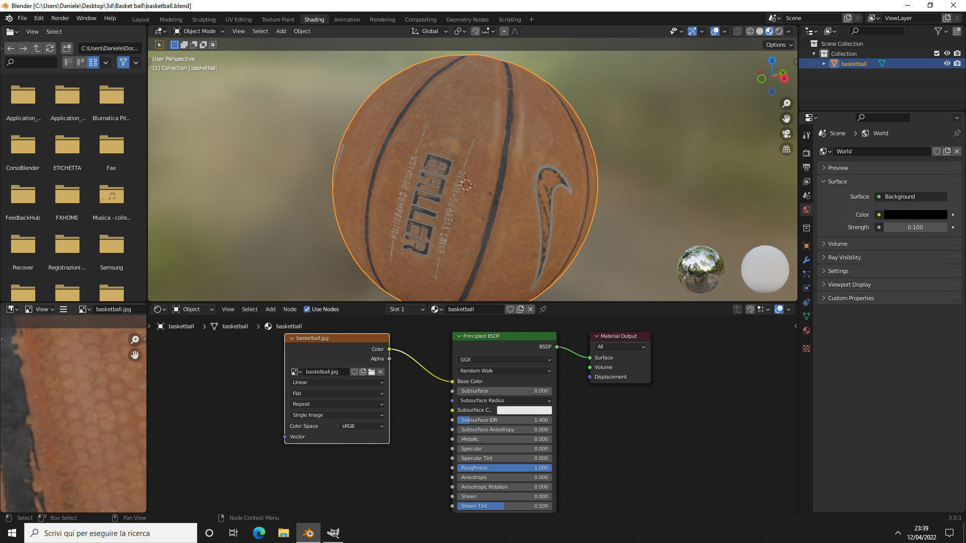The height and width of the screenshot is (543, 966).
Task: Open the Object properties tab
Action: [x=807, y=246]
